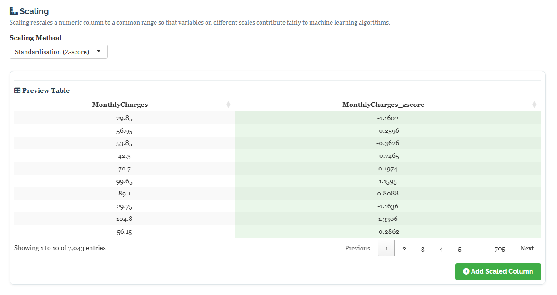The height and width of the screenshot is (295, 557).
Task: Select page 4 in pagination
Action: (x=441, y=248)
